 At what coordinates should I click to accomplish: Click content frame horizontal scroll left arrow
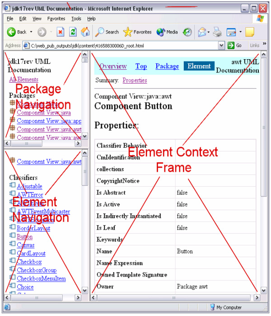click(x=93, y=297)
